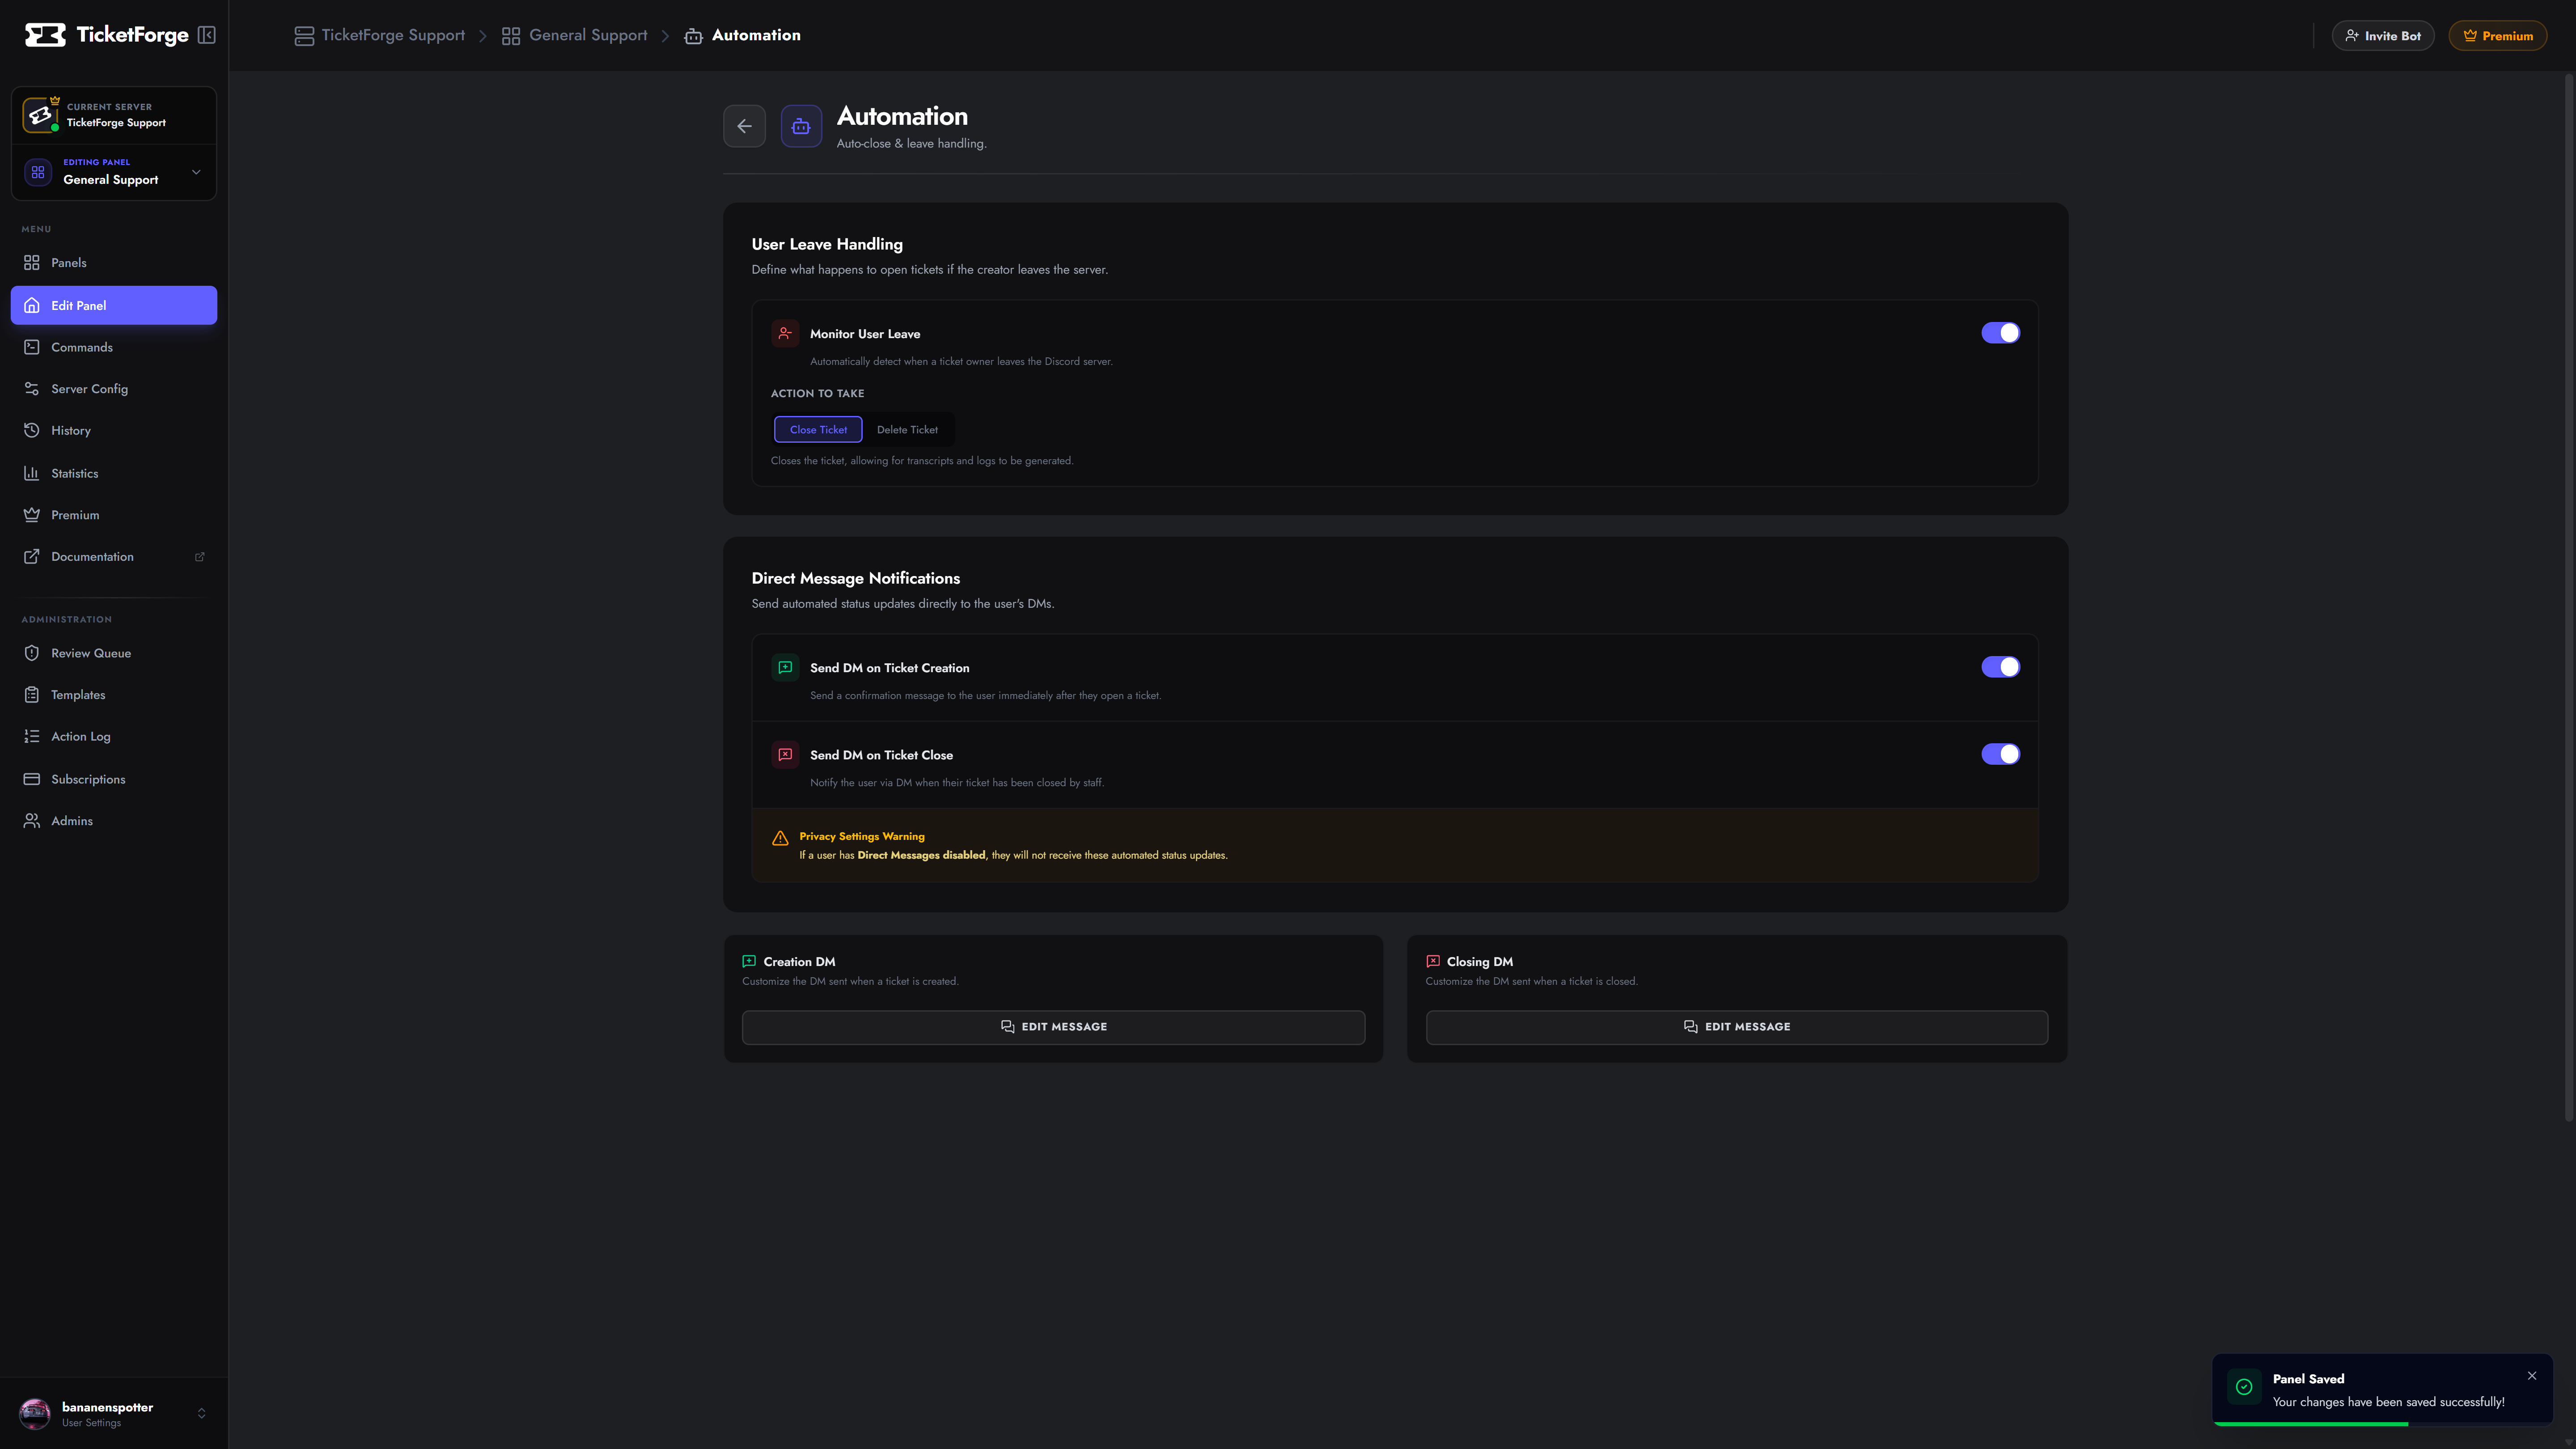Viewport: 2576px width, 1449px height.
Task: Click the Send DM on Ticket Creation icon
Action: pyautogui.click(x=785, y=667)
